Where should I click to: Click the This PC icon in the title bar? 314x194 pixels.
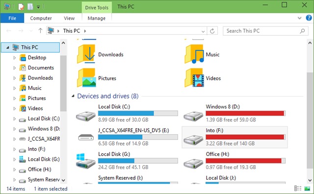(x=7, y=6)
